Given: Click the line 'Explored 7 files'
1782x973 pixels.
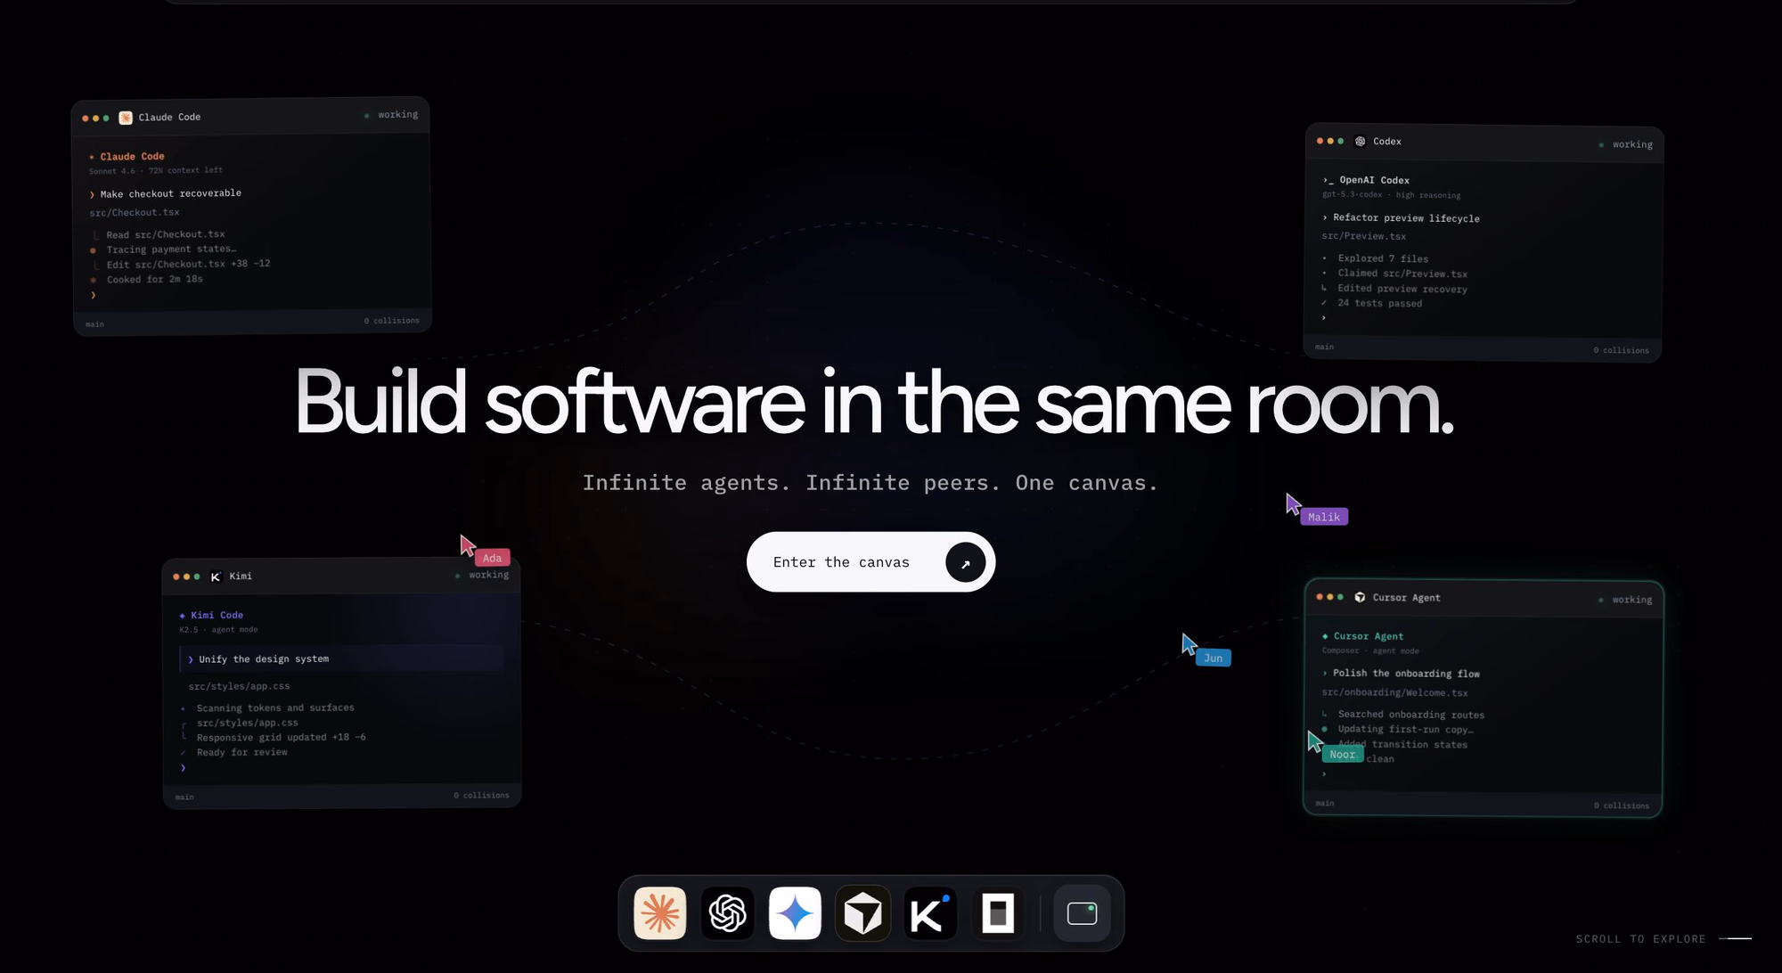Looking at the screenshot, I should (x=1383, y=258).
